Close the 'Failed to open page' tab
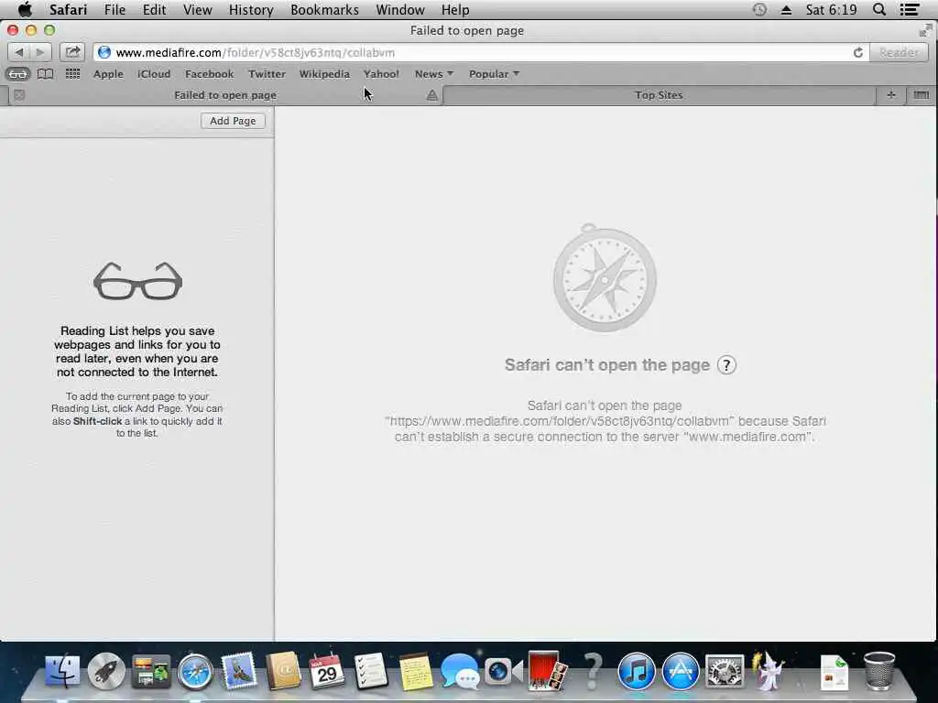 click(19, 95)
